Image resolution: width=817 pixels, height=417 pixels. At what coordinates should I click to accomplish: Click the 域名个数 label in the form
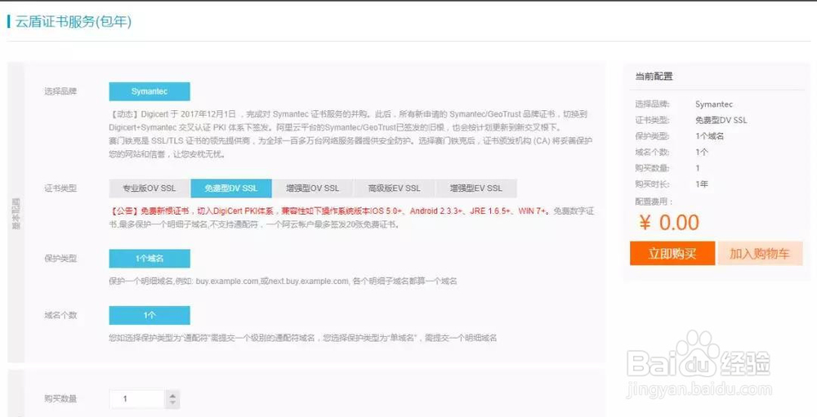[x=60, y=316]
